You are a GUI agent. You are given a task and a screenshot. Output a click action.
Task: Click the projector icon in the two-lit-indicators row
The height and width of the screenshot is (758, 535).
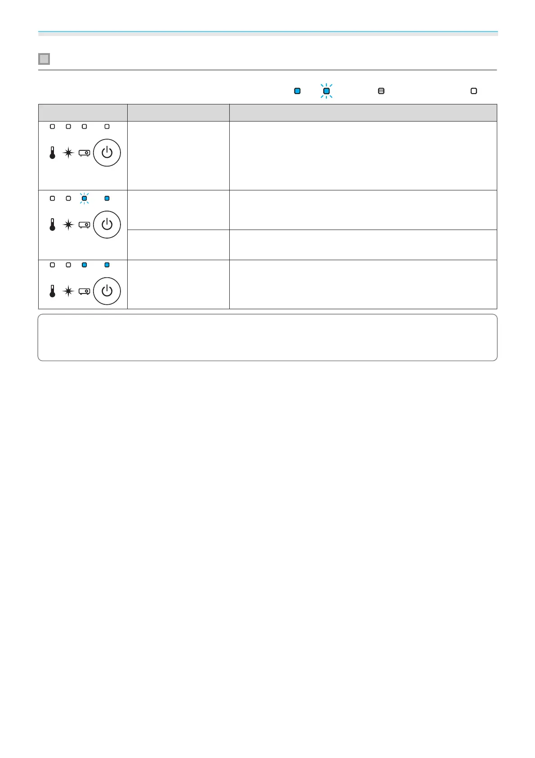pyautogui.click(x=84, y=291)
